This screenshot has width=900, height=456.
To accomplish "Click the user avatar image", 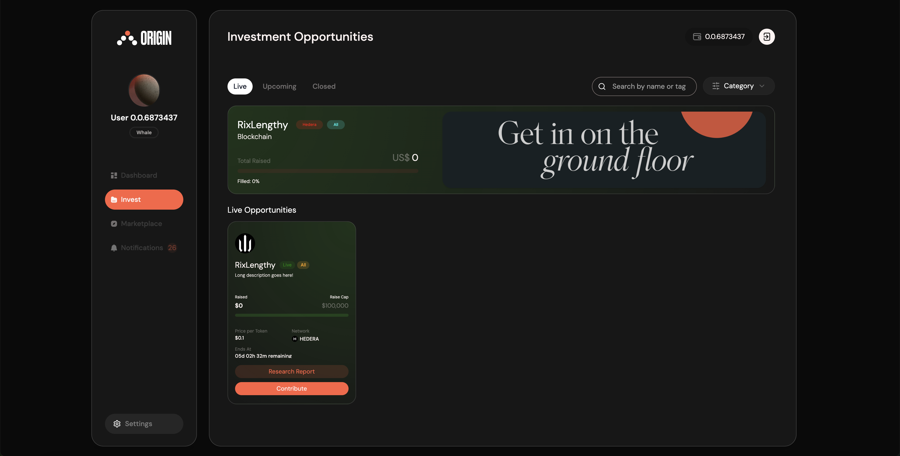I will coord(144,90).
